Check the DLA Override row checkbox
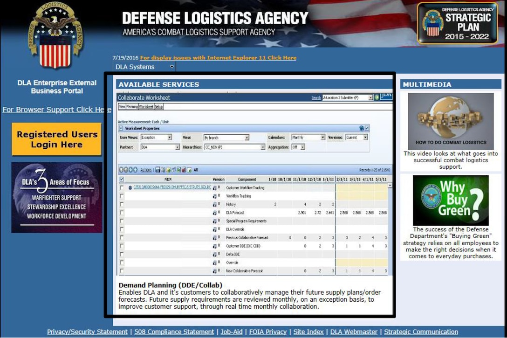This screenshot has width=507, height=338. [x=122, y=229]
